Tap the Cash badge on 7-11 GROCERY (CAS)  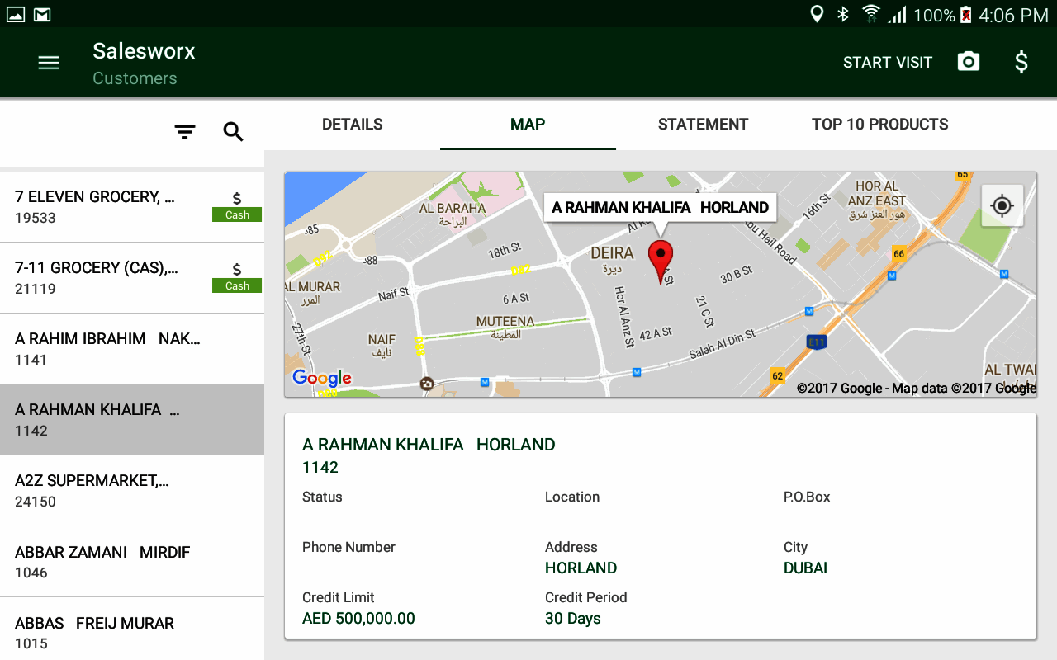click(x=237, y=286)
